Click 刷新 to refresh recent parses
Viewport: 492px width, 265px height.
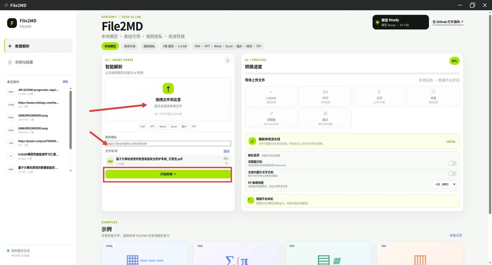[x=65, y=82]
